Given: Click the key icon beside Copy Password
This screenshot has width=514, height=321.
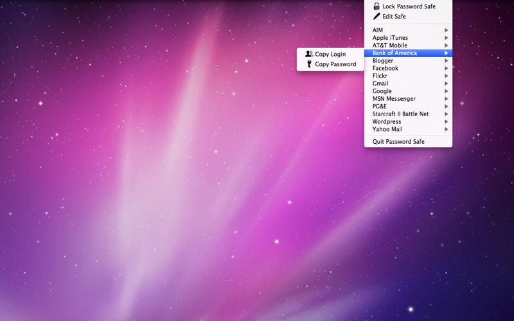Looking at the screenshot, I should tap(309, 64).
